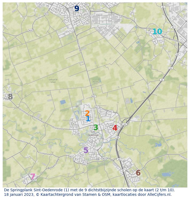Pick the purple number 5 marker
The height and width of the screenshot is (199, 190).
pos(86,150)
